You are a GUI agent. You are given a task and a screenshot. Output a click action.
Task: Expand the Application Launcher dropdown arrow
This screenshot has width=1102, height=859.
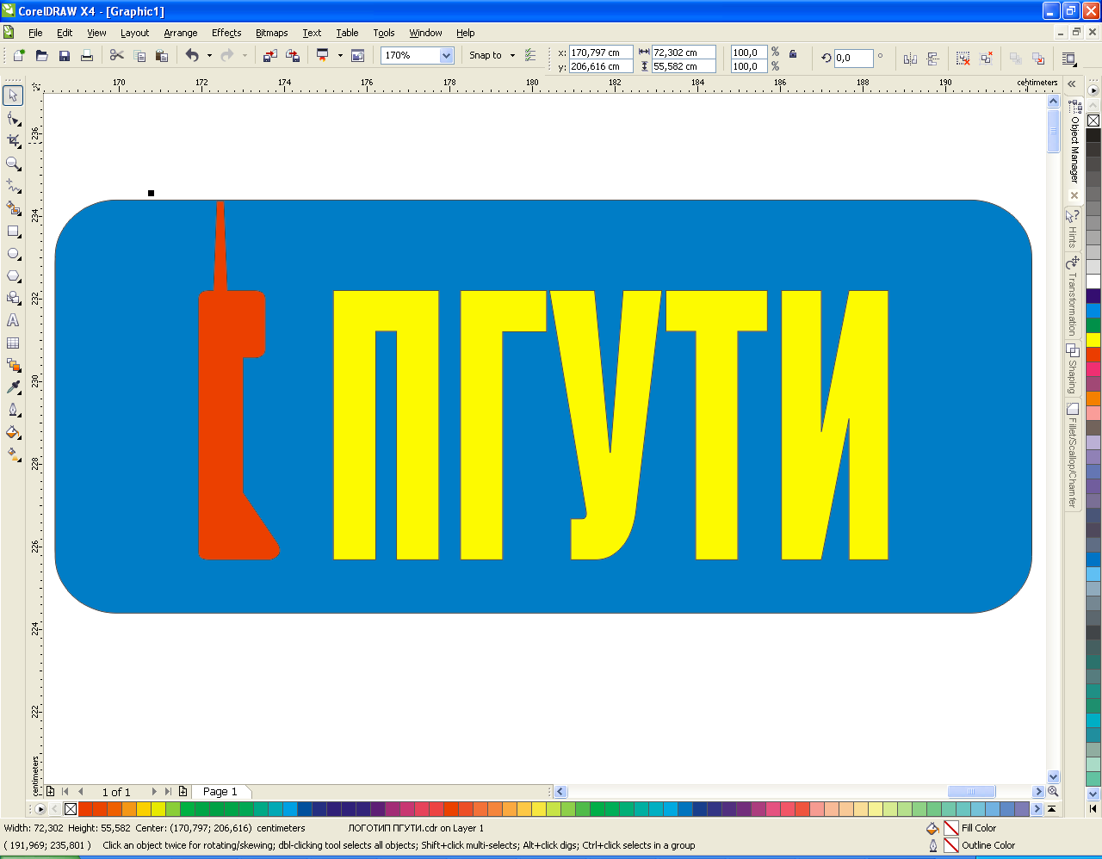pyautogui.click(x=340, y=56)
